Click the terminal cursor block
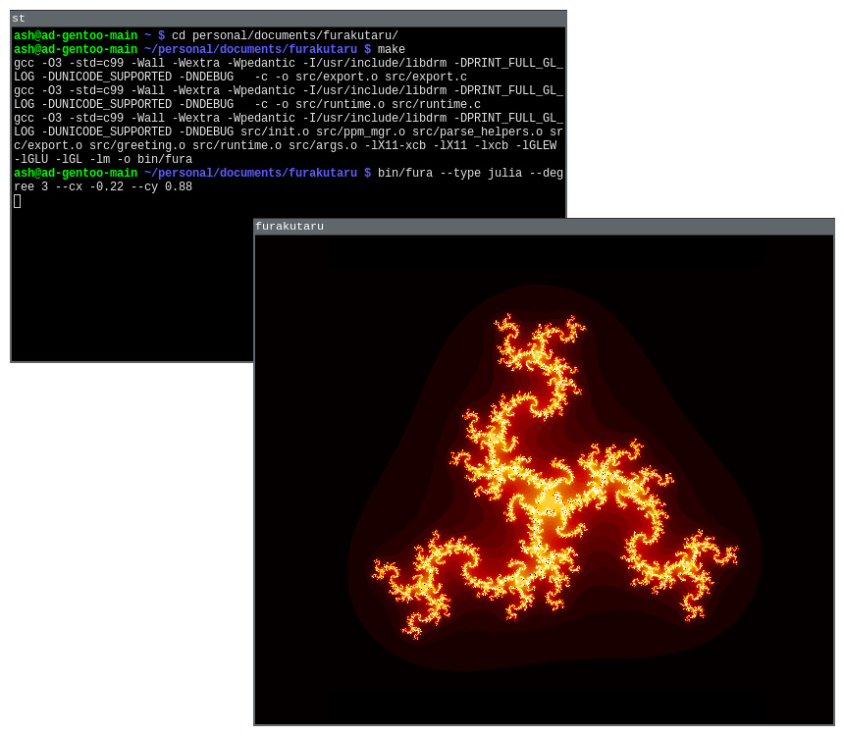Viewport: 844px width, 736px height. point(18,201)
